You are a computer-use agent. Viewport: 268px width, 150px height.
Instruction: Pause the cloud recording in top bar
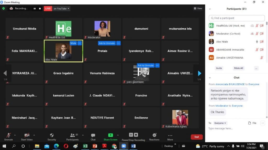click(35, 9)
